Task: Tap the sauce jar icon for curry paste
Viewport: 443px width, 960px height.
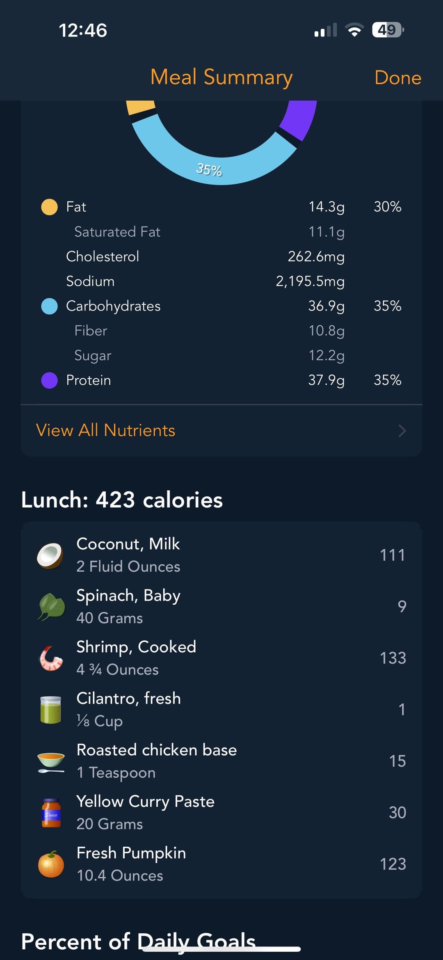Action: 51,813
